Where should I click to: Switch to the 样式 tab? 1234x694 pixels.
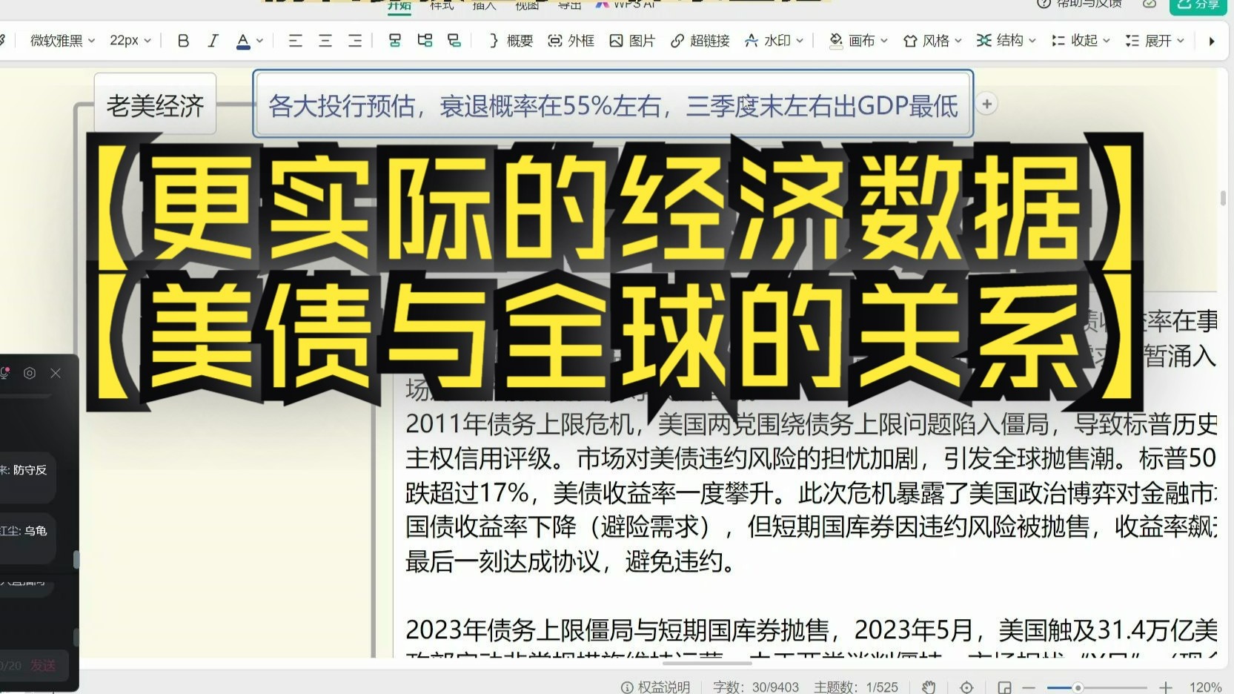[x=442, y=4]
